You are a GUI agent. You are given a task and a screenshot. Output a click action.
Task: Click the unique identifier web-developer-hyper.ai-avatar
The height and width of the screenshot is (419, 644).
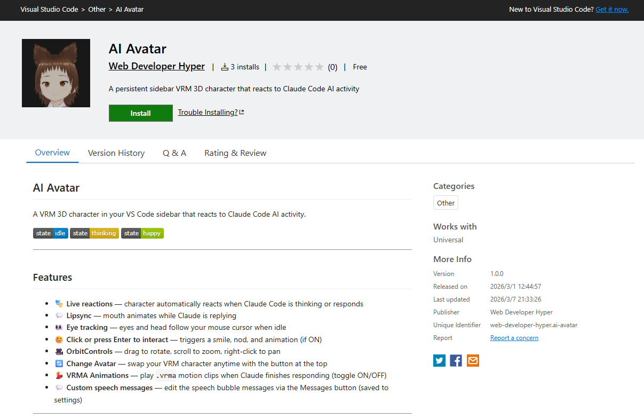click(534, 325)
